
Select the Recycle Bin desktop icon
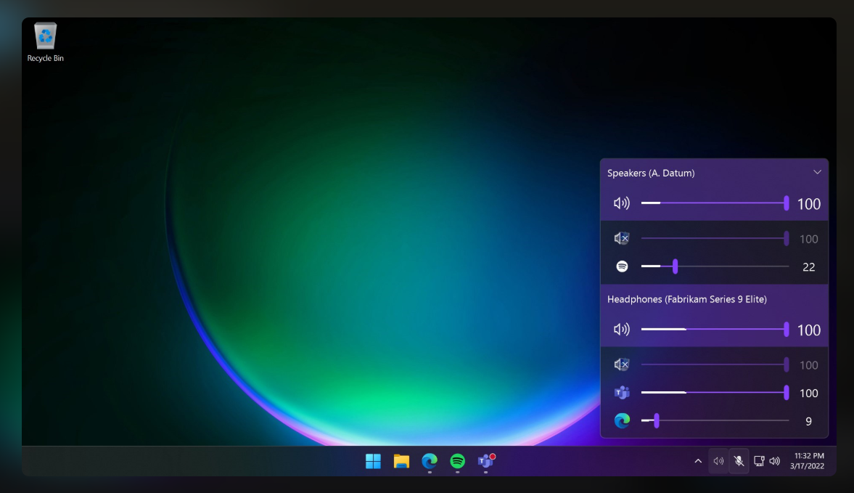[x=45, y=43]
